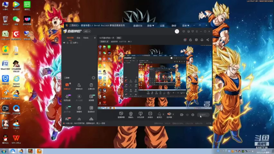This screenshot has width=274, height=154.
Task: Click the user avatar in 直播伴侣 title bar
Action: point(177,31)
